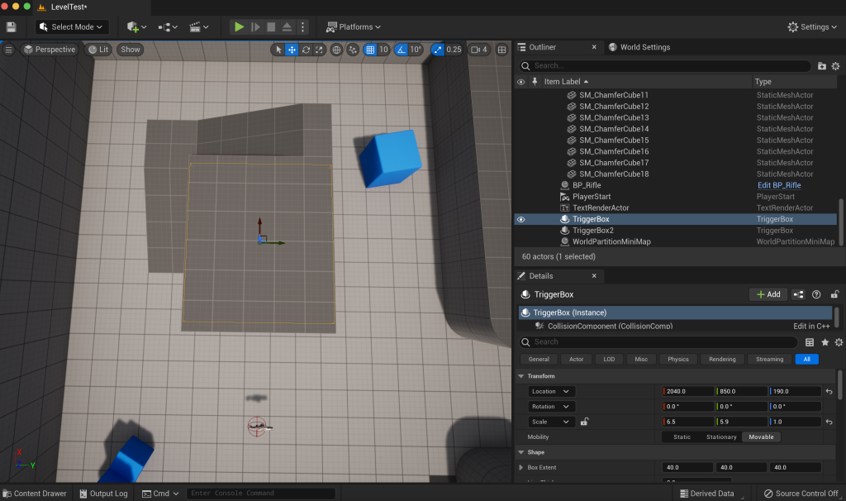Open viewport layout grid icon at right
Viewport: 846px width, 501px height.
(501, 50)
